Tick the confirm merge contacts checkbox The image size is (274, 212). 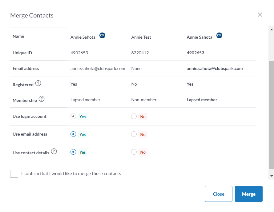pyautogui.click(x=14, y=174)
